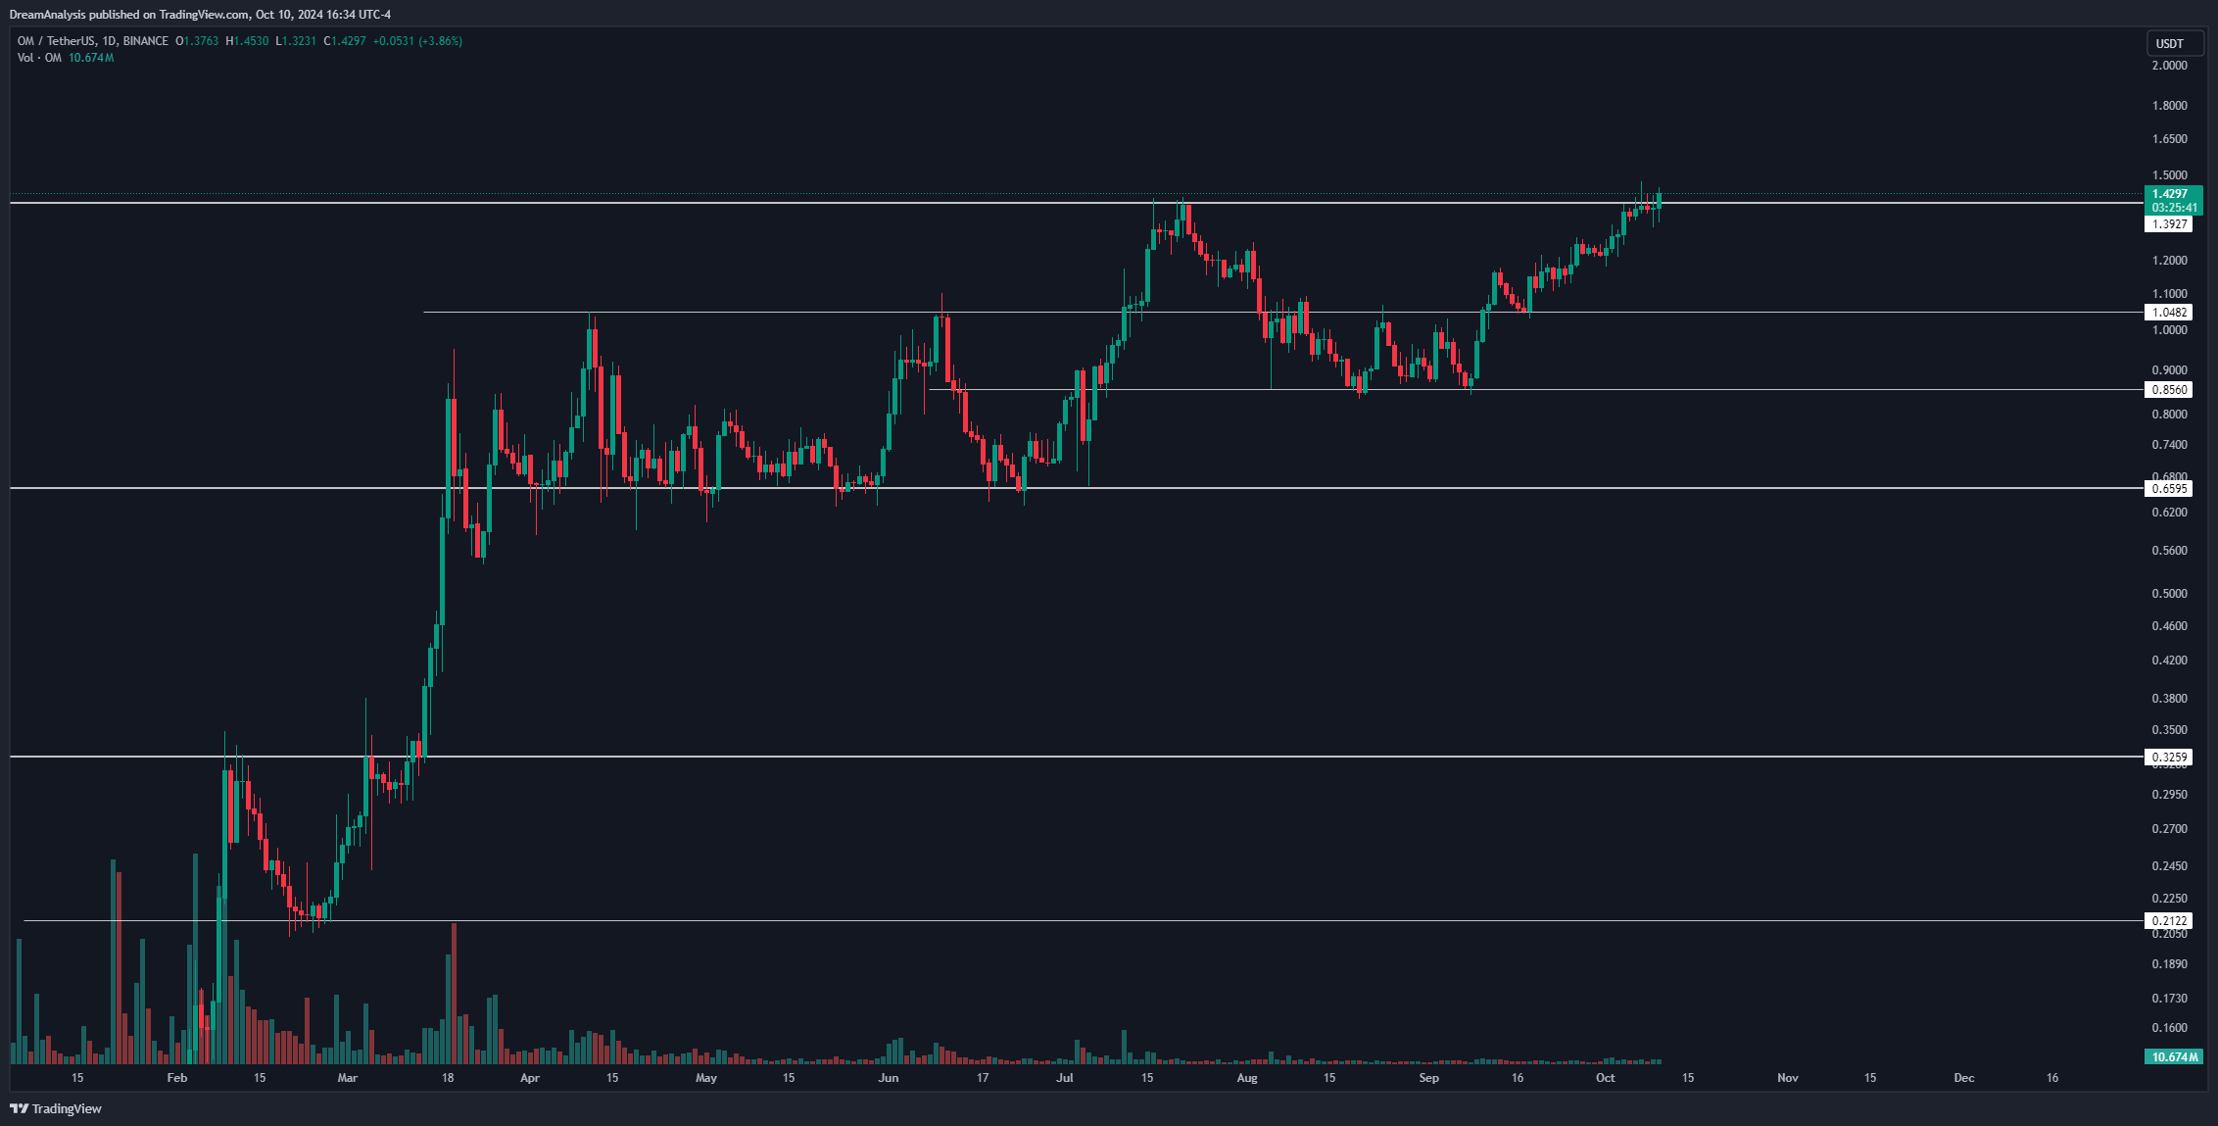Click the Apr label on time axis

pyautogui.click(x=529, y=1078)
